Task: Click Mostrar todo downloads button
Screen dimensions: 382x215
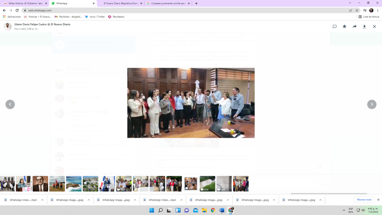Action: tap(364, 200)
